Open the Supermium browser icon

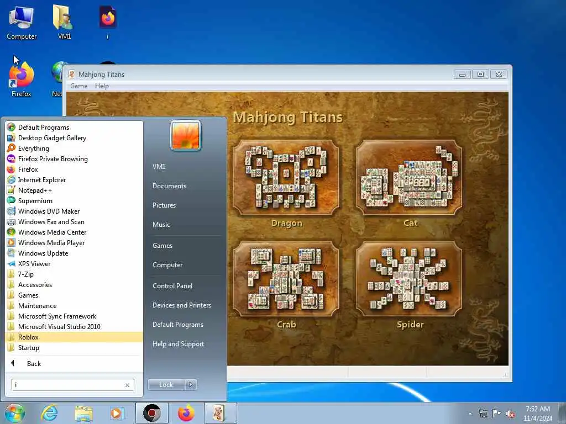coord(11,200)
